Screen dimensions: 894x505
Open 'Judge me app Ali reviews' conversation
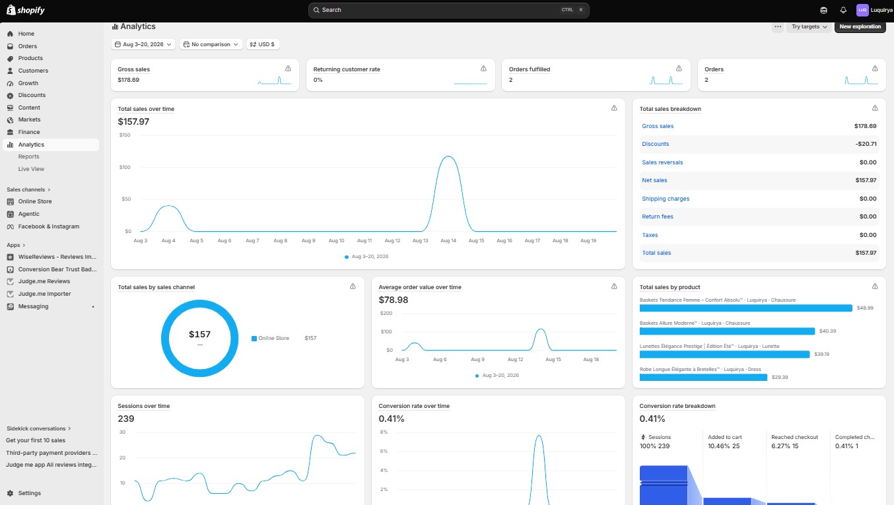[52, 465]
